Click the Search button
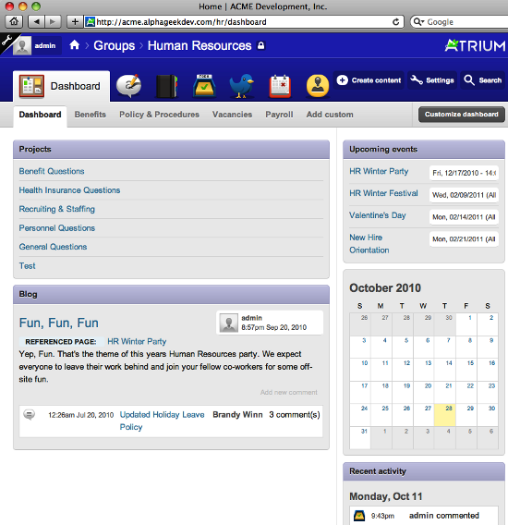 pos(482,80)
